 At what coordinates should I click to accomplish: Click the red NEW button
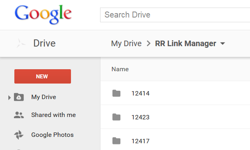(x=43, y=76)
